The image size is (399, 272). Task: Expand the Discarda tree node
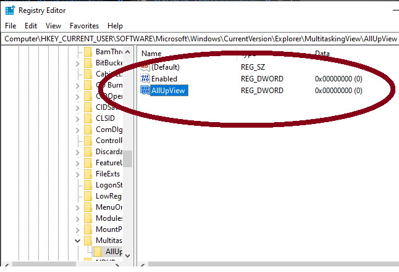click(78, 152)
